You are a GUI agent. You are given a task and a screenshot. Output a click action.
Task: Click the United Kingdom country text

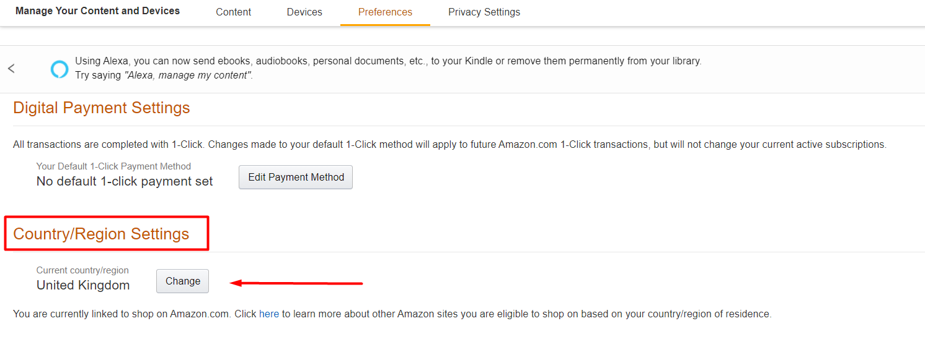pos(83,285)
